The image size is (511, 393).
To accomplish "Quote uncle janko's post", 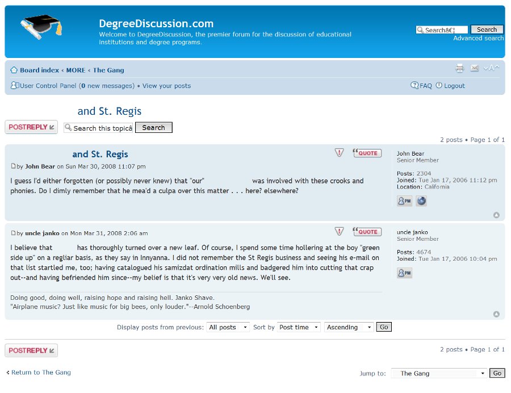I will [x=367, y=232].
